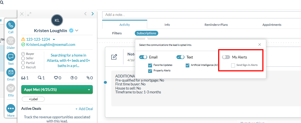Open the Email envelope icon
301x123 pixels.
point(11,72)
